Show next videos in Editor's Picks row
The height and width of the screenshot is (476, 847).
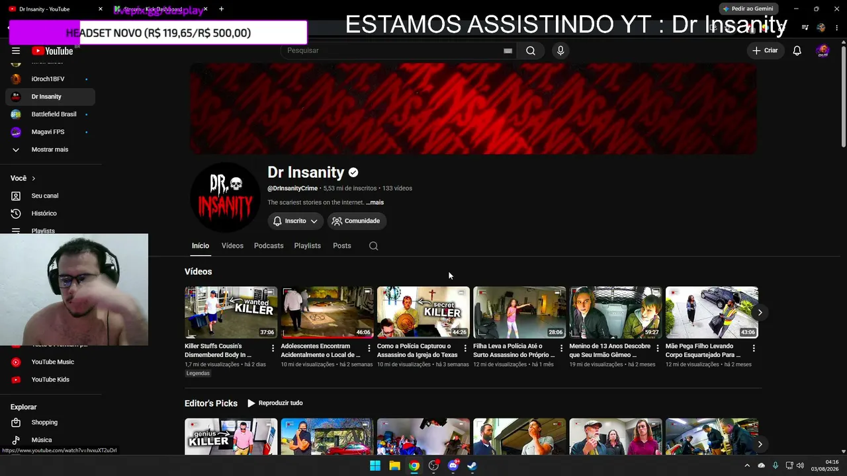[x=760, y=444]
